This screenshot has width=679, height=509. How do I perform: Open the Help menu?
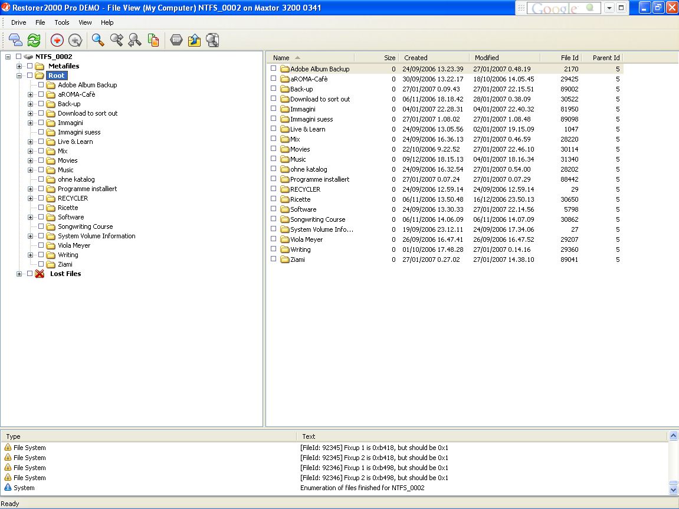tap(107, 22)
